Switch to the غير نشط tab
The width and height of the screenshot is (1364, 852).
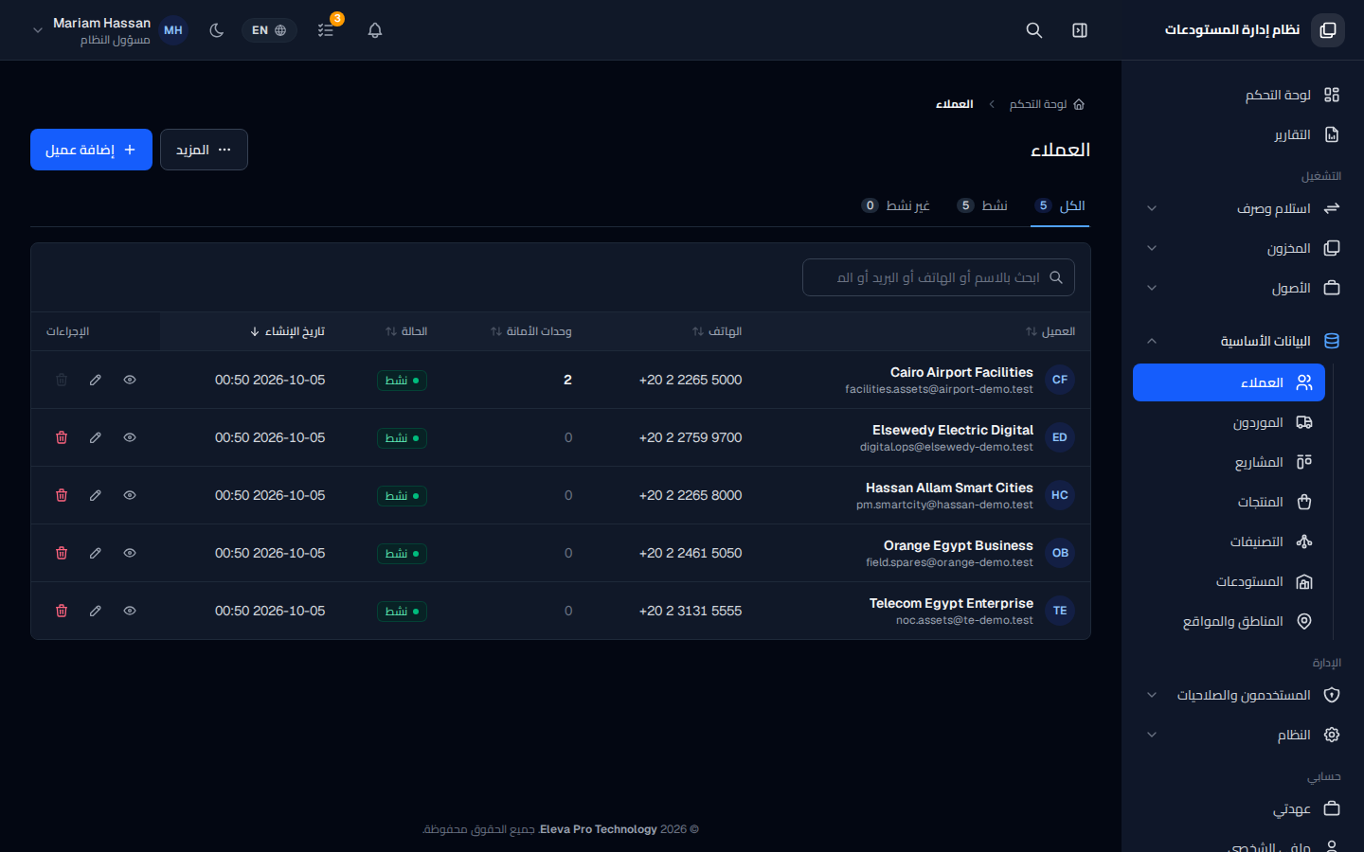point(896,205)
